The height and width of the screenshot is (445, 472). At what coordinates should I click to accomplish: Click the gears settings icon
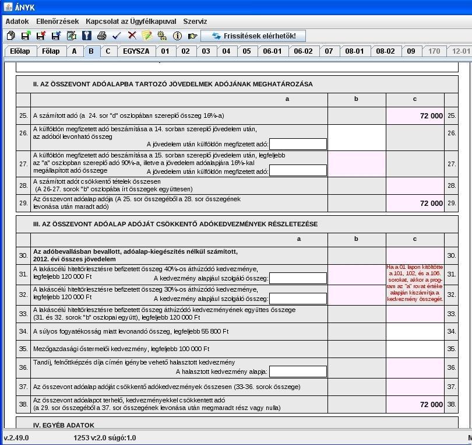pyautogui.click(x=162, y=36)
